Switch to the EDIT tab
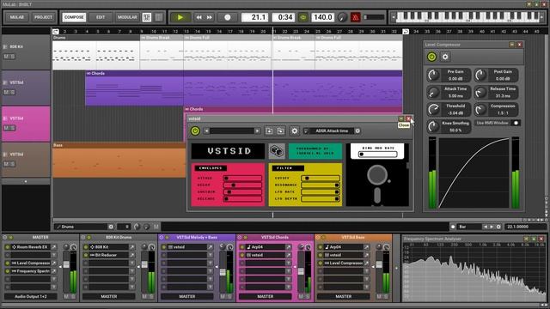The image size is (550, 309). (101, 17)
